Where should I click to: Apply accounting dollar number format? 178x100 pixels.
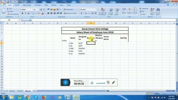81,13
